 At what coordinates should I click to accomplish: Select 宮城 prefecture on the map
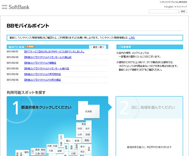point(87,135)
